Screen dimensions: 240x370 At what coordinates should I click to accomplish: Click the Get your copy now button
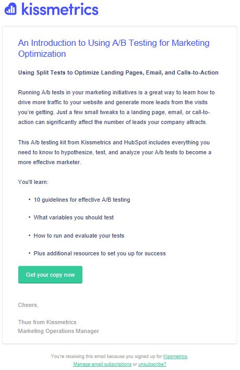(50, 275)
